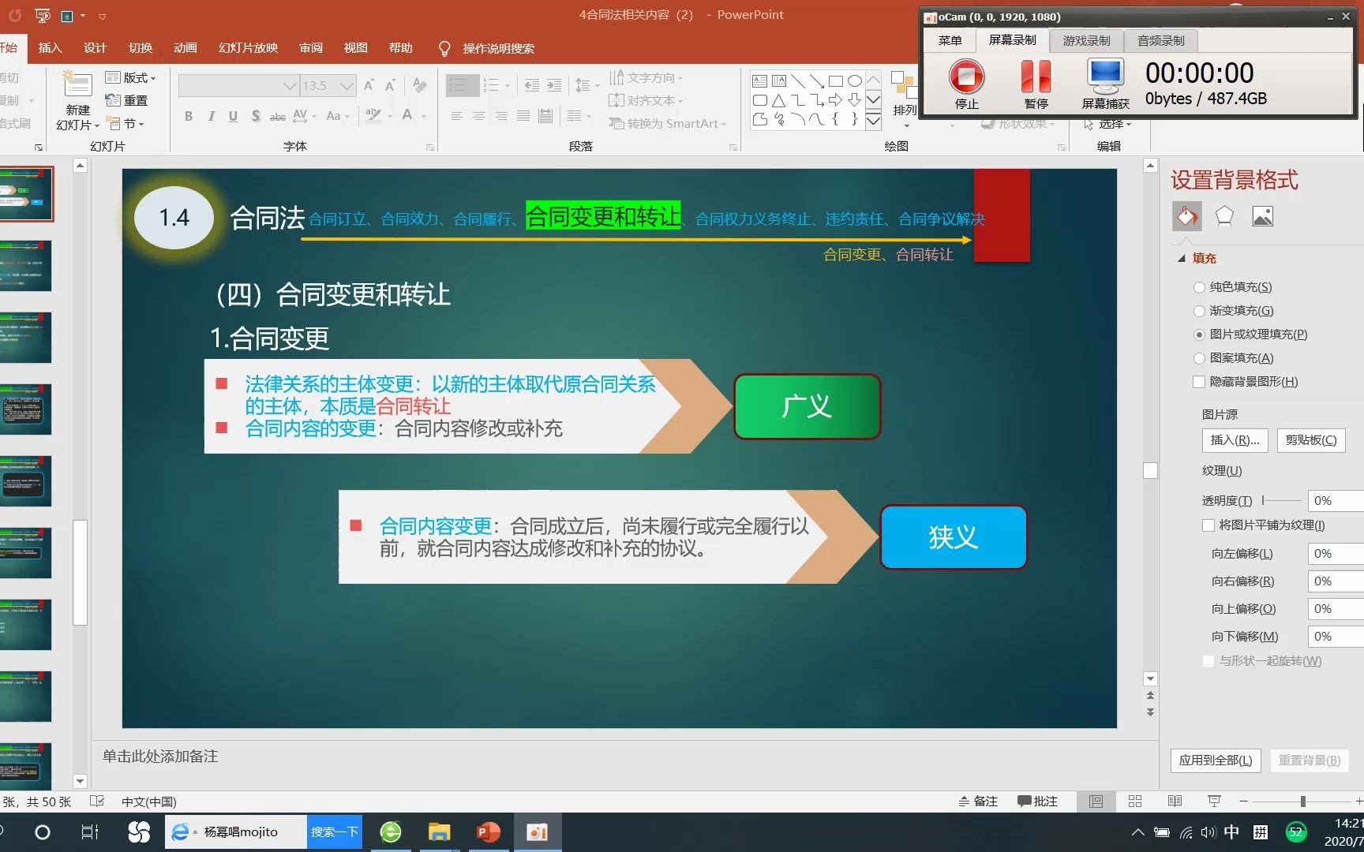Click the oCam stop recording button
The width and height of the screenshot is (1364, 852).
pyautogui.click(x=966, y=77)
